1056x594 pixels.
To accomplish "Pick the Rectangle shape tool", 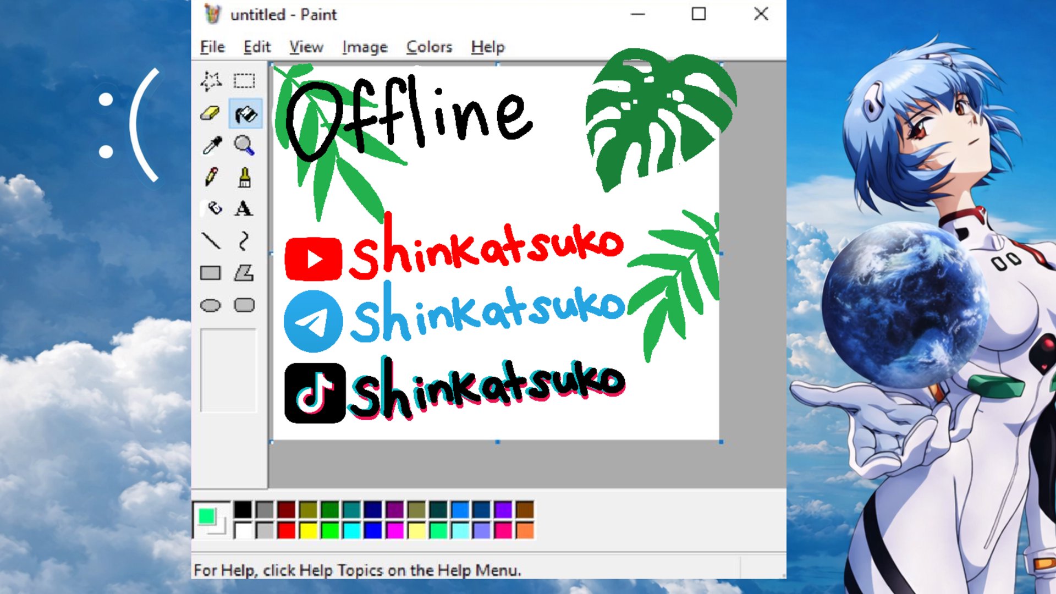I will click(x=211, y=273).
